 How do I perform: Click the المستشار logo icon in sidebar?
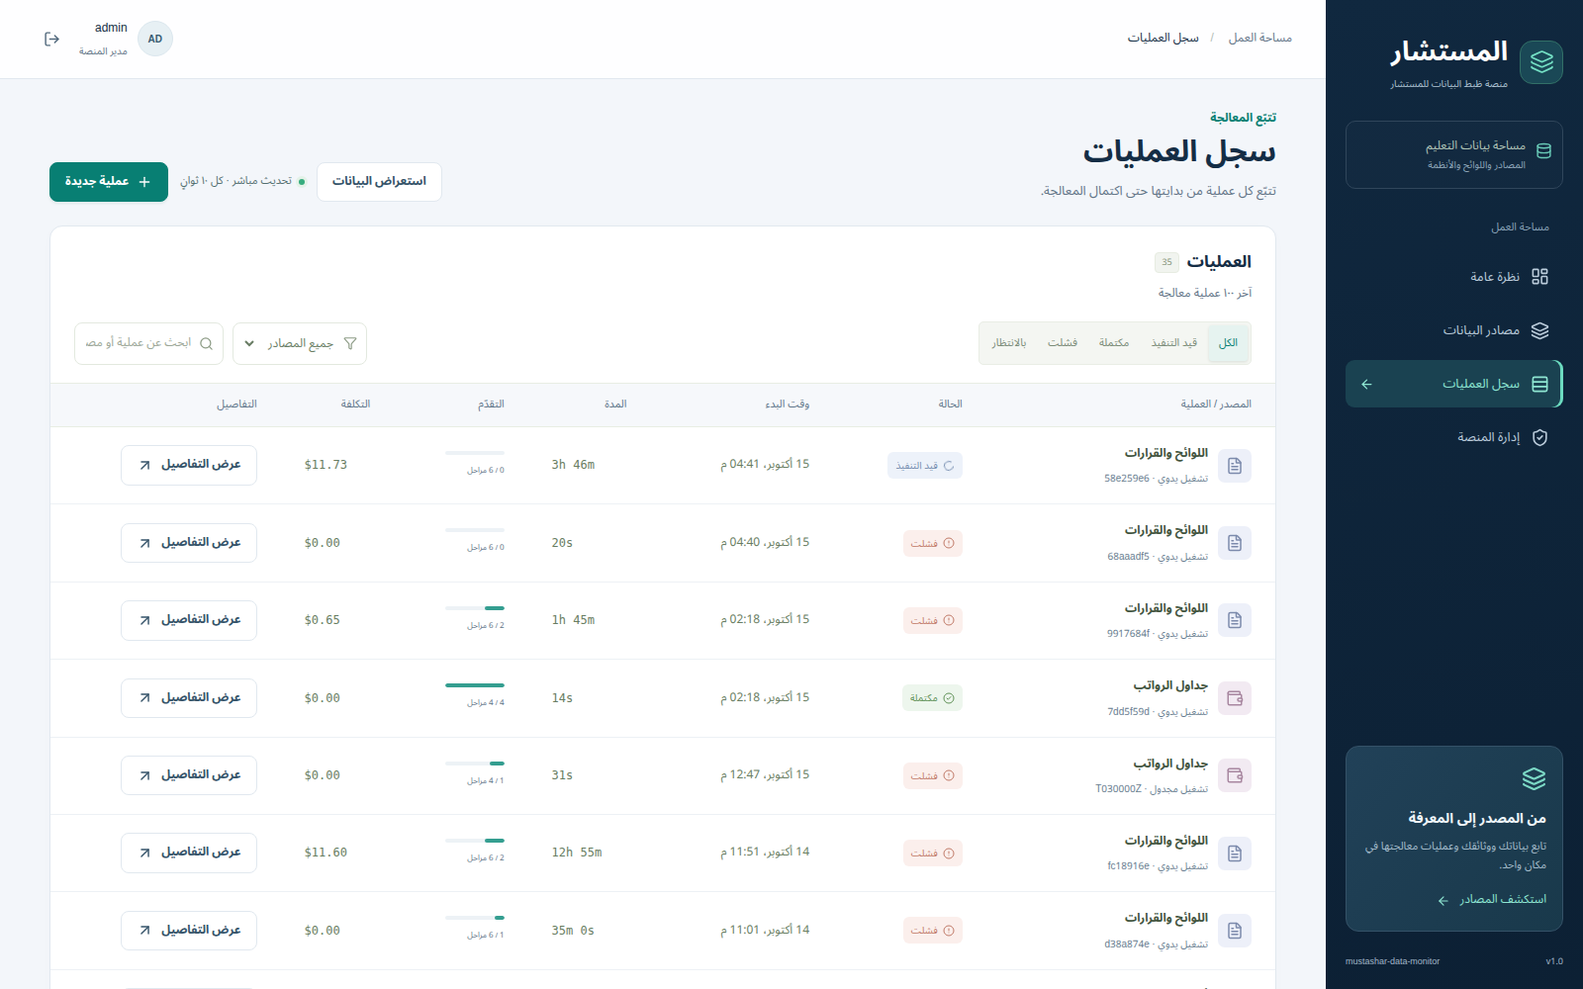(1541, 62)
